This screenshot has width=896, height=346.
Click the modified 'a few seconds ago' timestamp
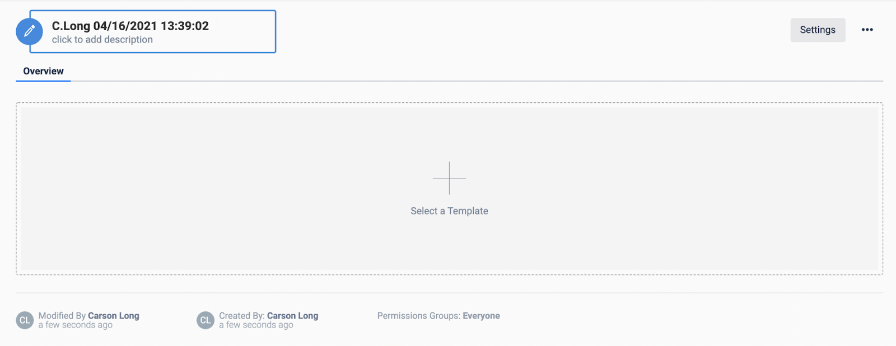point(76,325)
